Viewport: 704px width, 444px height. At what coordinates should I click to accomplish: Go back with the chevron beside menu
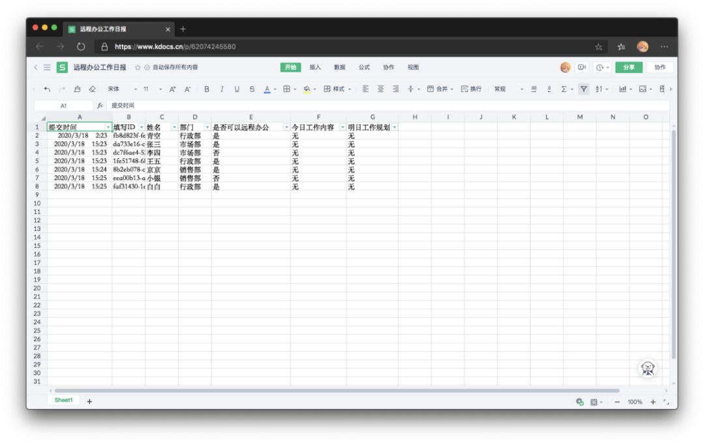(x=36, y=67)
